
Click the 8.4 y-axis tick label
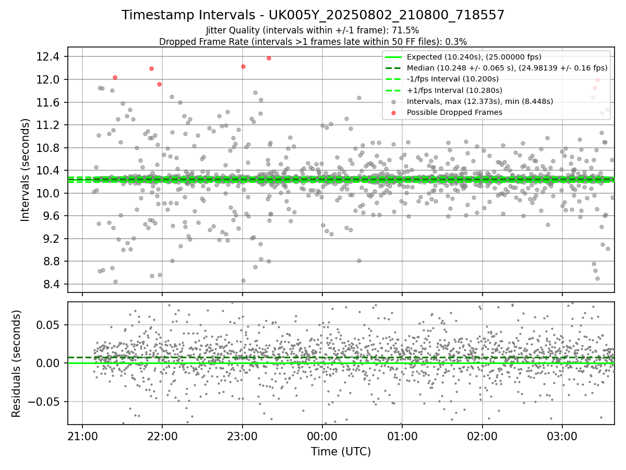click(51, 284)
